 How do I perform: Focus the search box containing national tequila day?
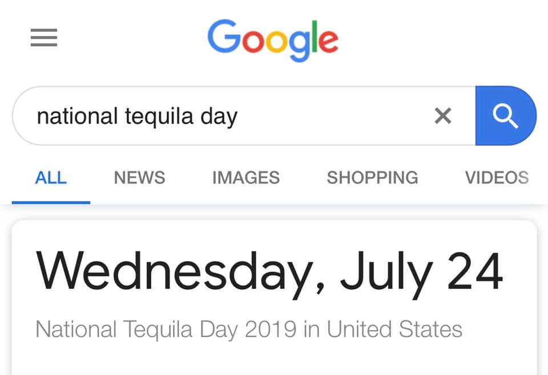(244, 116)
